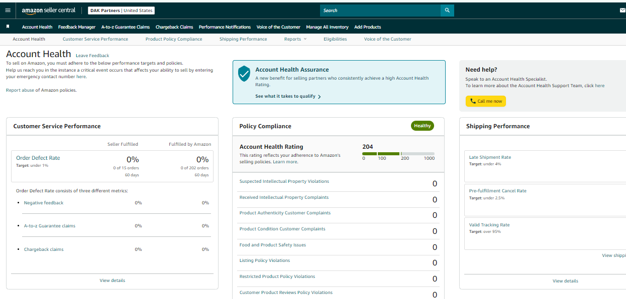The height and width of the screenshot is (299, 626).
Task: Open Feedback Manager bookmark
Action: pyautogui.click(x=77, y=27)
